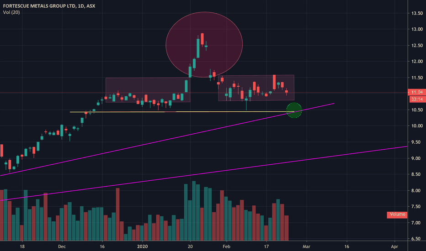The image size is (426, 251).
Task: Select the left consolidation rectangle in December
Action: [148, 90]
